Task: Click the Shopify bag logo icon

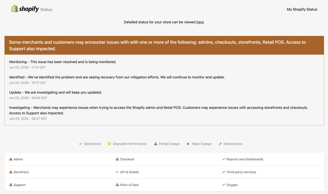Action: (14, 8)
